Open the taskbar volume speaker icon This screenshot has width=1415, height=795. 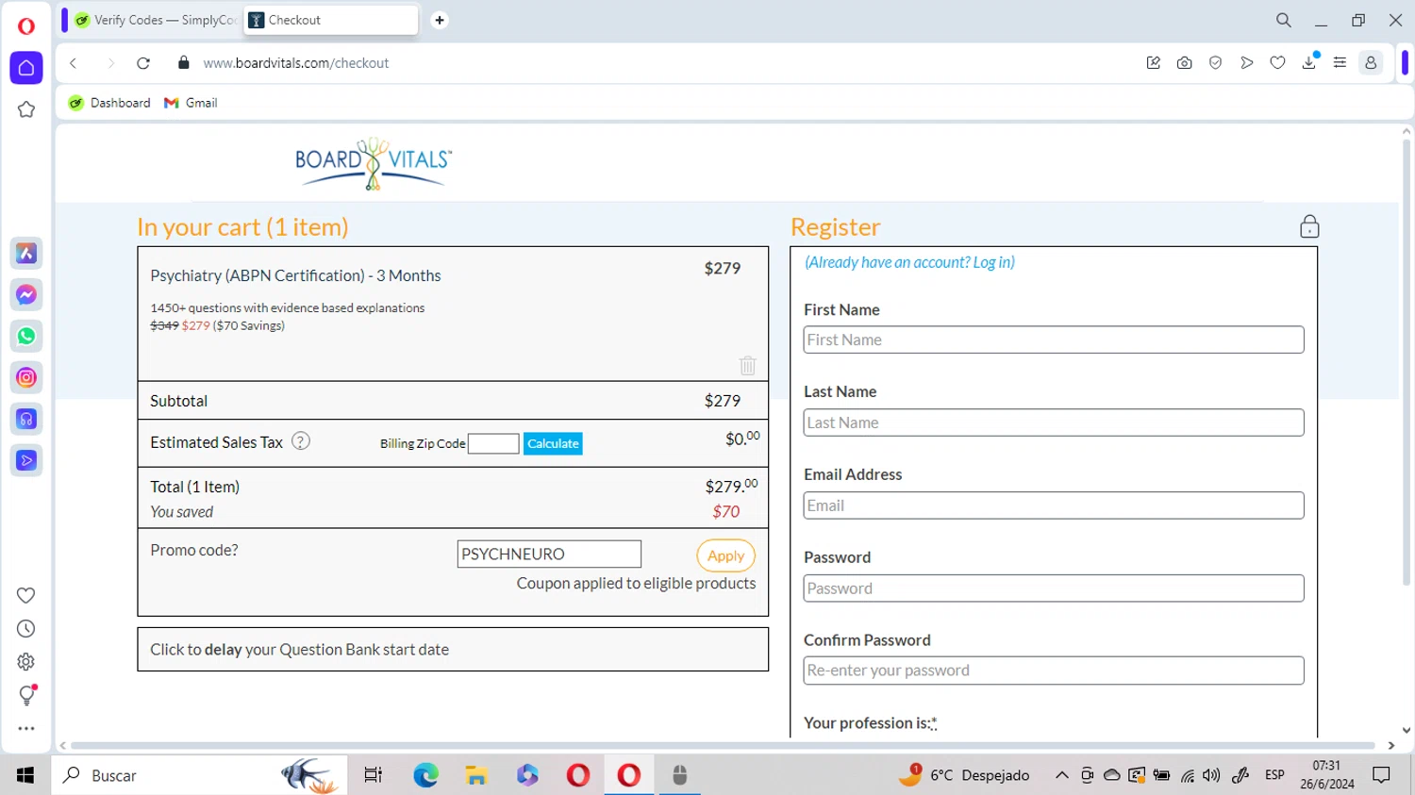(1211, 775)
